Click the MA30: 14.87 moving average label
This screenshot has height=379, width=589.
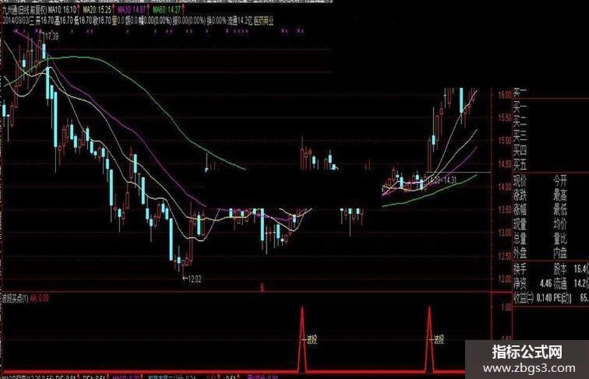(x=132, y=9)
